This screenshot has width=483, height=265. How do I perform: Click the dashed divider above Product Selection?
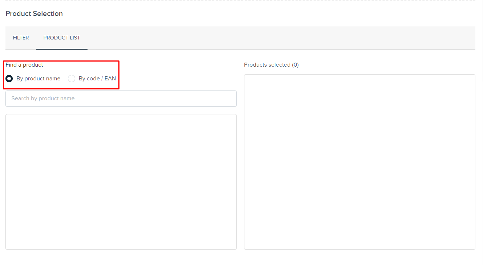[240, 1]
